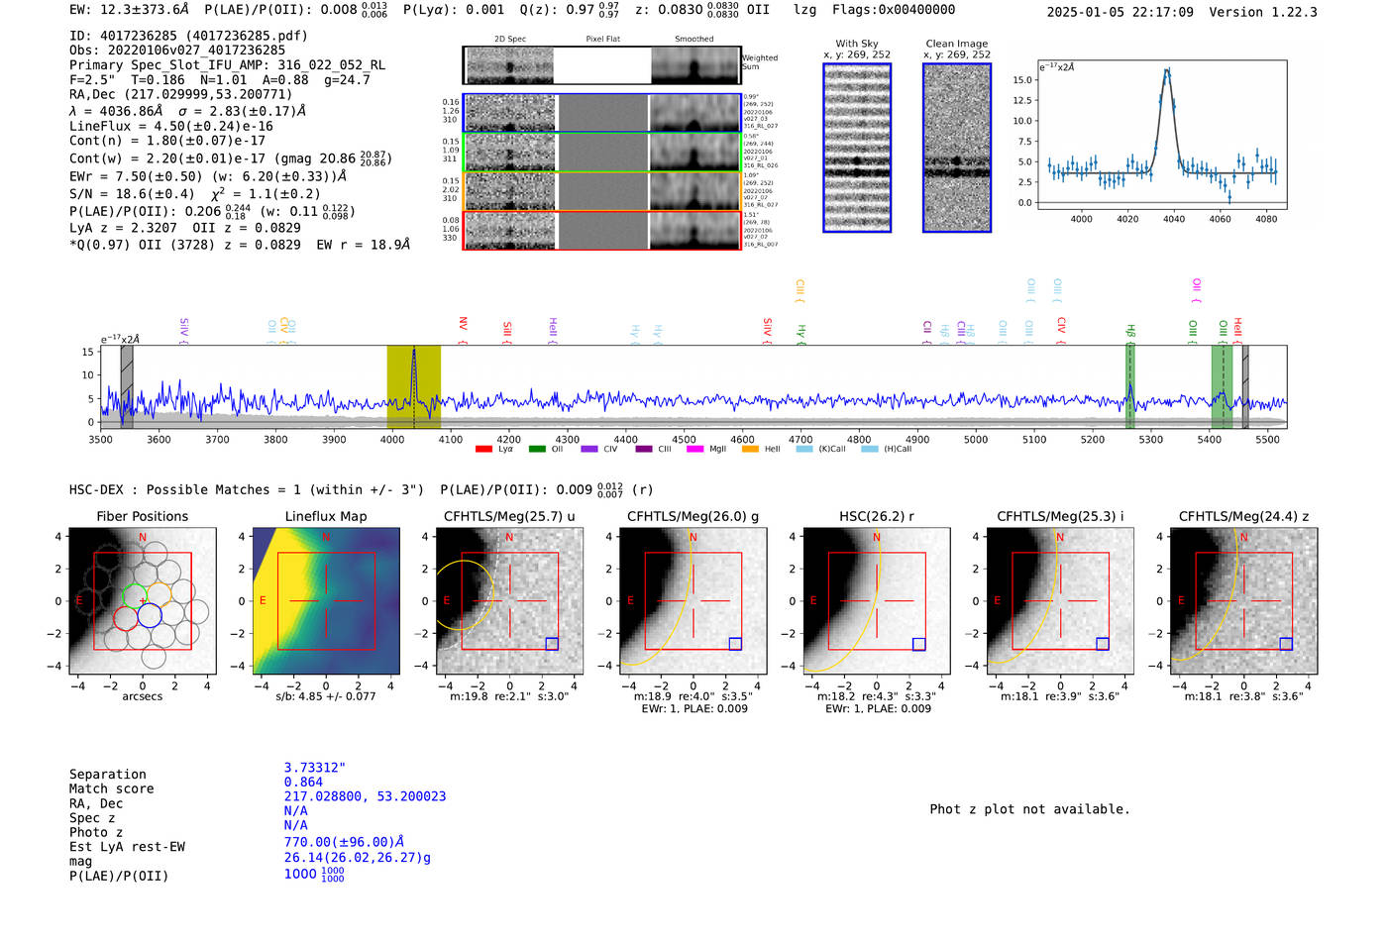Click the blue fiber circle in Fiber Positions

(x=150, y=616)
